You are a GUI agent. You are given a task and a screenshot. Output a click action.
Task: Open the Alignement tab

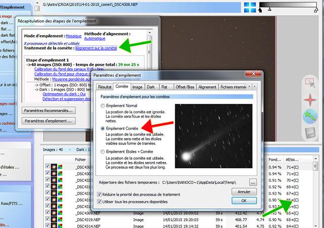207,87
